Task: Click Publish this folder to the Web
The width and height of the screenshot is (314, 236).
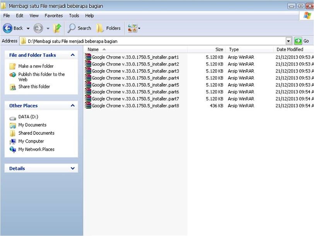Action: [x=41, y=77]
